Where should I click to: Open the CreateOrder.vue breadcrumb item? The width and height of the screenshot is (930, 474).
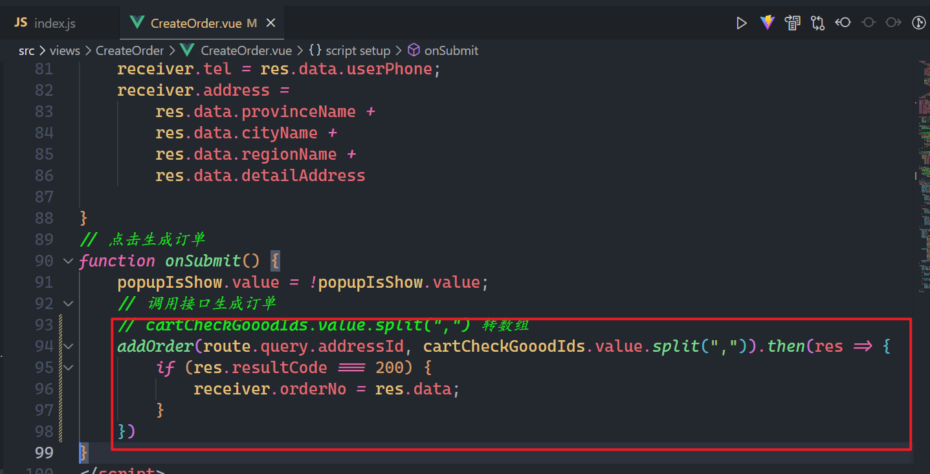(x=247, y=50)
